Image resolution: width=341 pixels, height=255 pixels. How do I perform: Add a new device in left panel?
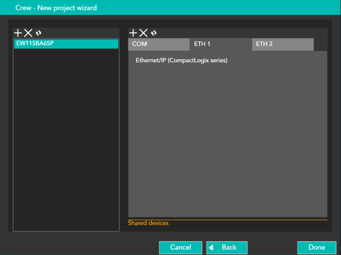(x=18, y=33)
